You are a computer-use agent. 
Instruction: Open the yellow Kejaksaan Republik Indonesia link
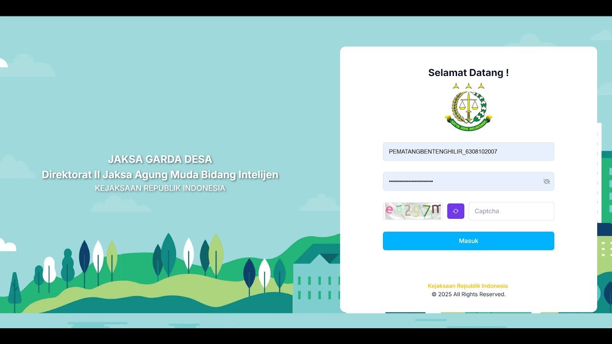(x=468, y=286)
